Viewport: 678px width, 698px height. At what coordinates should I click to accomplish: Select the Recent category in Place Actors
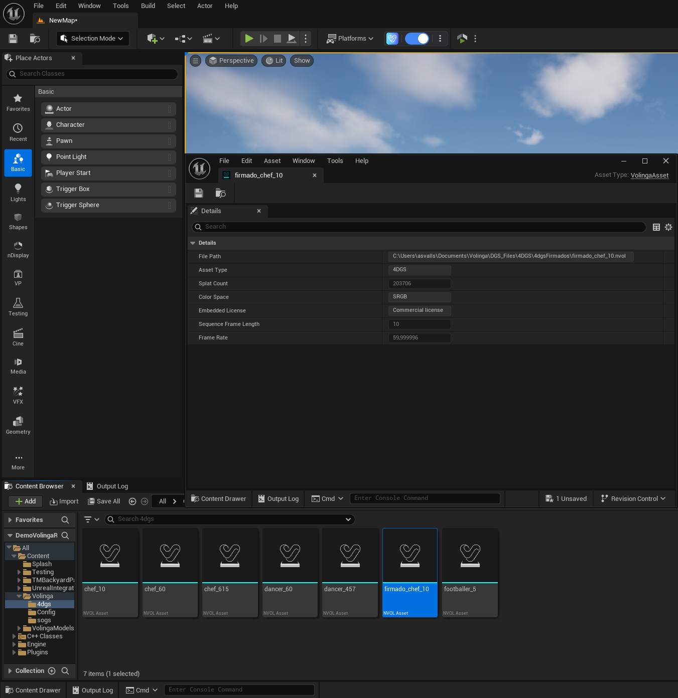(18, 133)
